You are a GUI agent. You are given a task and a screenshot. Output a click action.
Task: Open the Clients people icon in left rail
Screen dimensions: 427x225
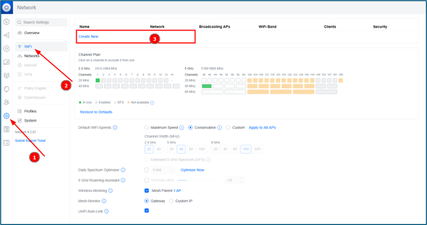(7, 102)
